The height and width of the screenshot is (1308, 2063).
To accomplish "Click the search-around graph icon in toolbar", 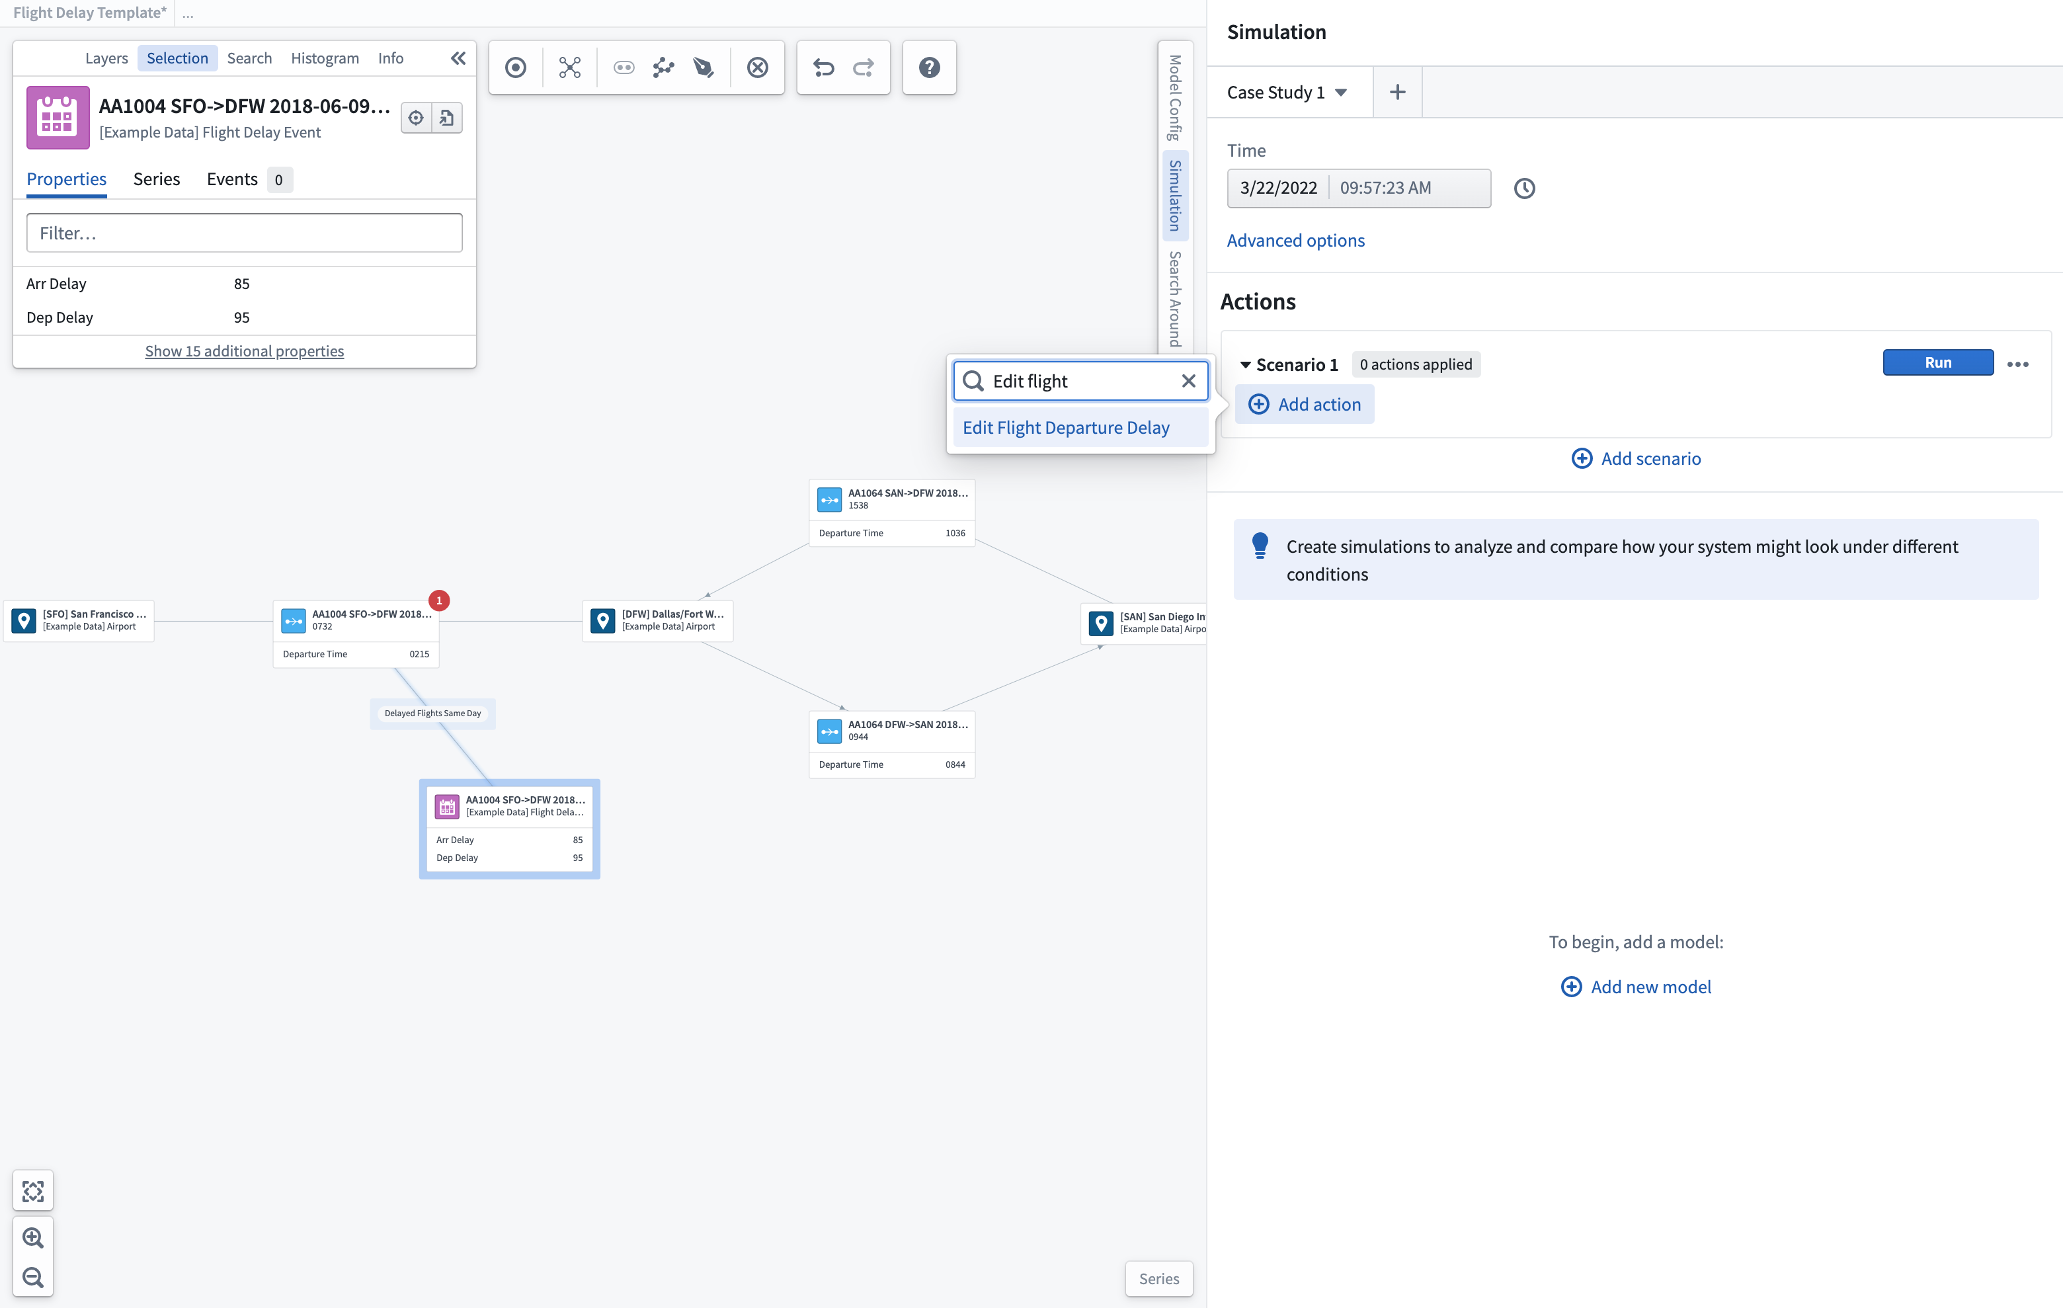I will (x=570, y=67).
